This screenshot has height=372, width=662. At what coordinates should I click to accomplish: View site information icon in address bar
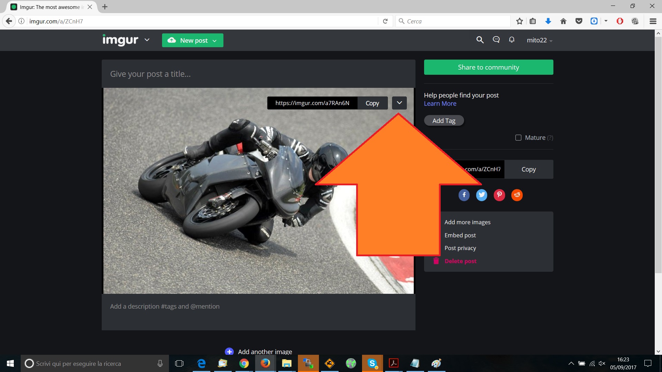(21, 21)
